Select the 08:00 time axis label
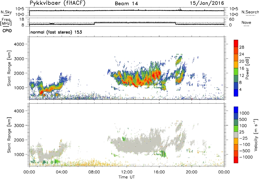This screenshot has width=259, height=179. [94, 172]
